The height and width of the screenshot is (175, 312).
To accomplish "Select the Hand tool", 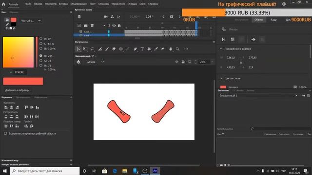I will (x=171, y=49).
